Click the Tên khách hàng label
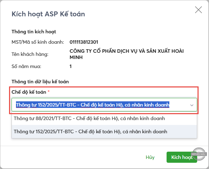209x169 pixels. [x=30, y=54]
